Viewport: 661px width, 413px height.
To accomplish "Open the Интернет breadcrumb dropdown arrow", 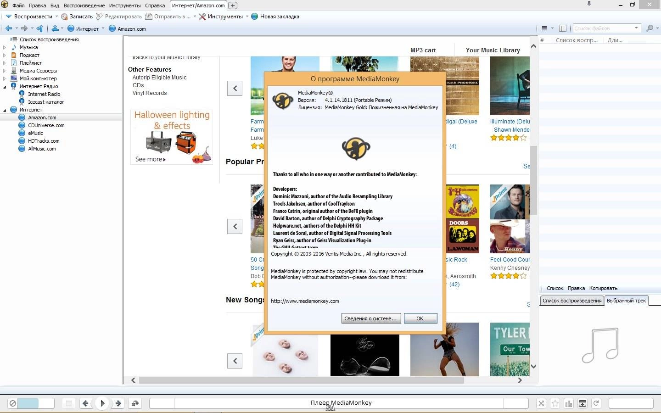I will point(103,28).
